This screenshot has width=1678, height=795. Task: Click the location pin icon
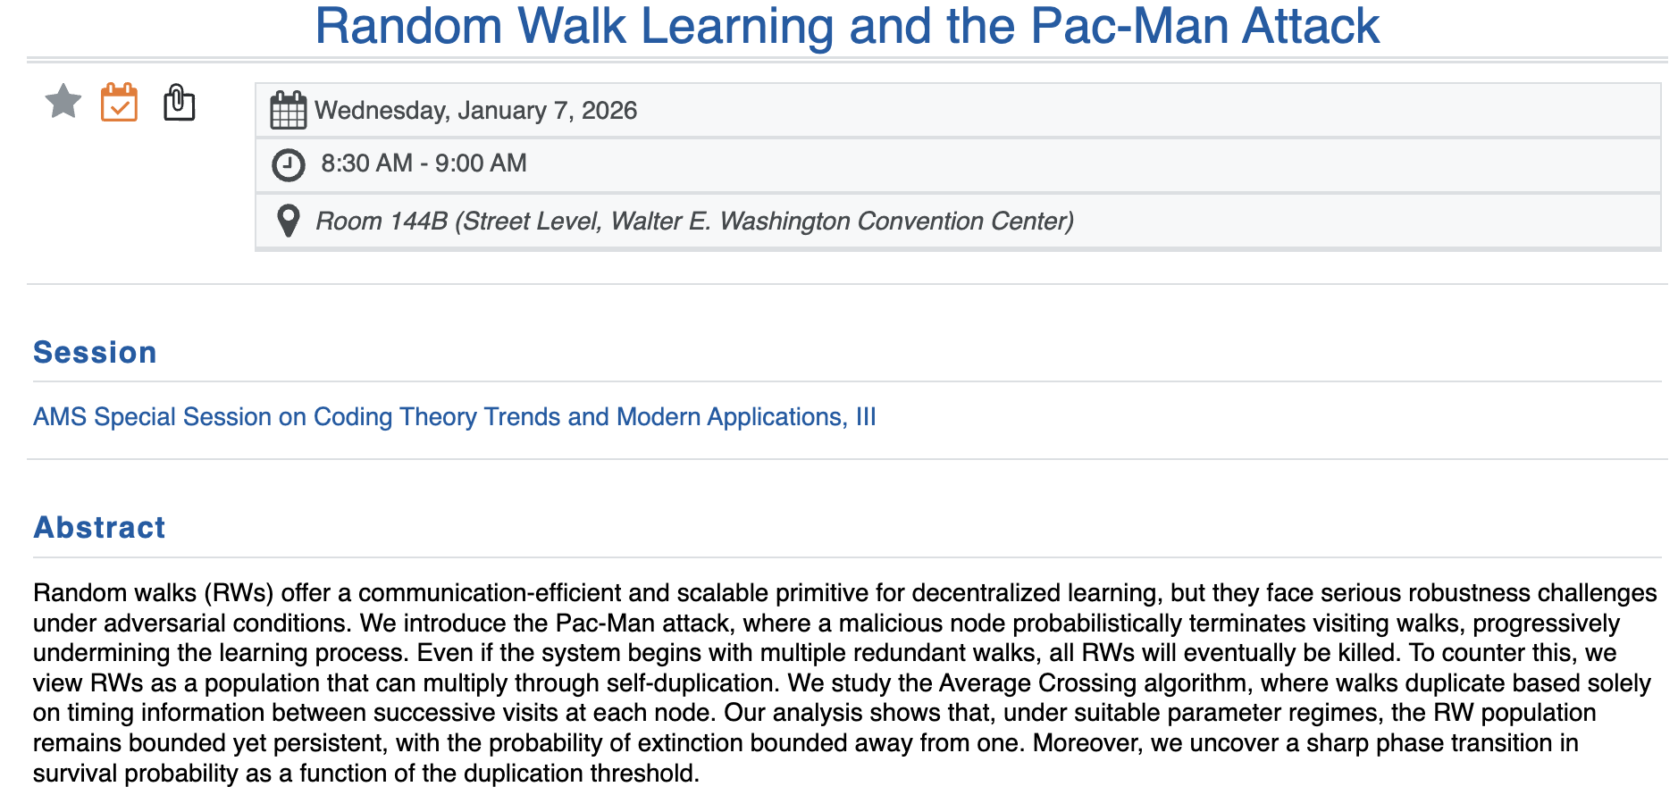[x=288, y=221]
